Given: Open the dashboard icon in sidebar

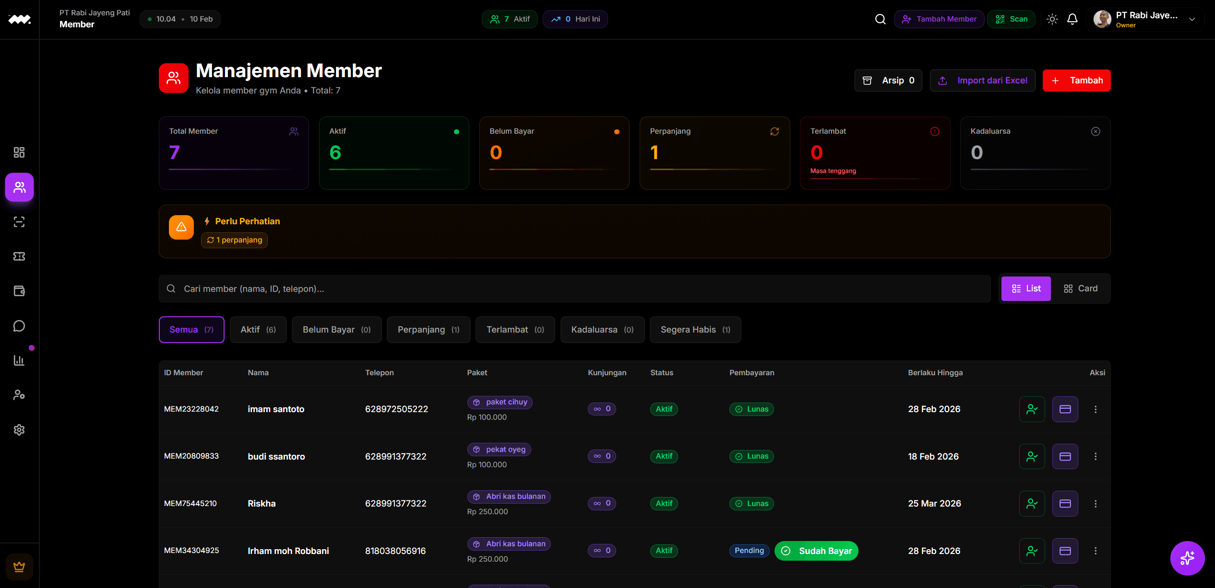Looking at the screenshot, I should click(19, 152).
